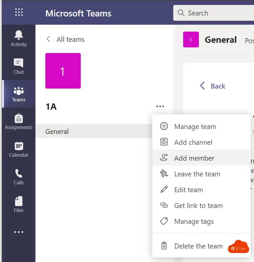Viewport: 254px width, 262px height.
Task: Choose Edit team from the menu
Action: (201, 190)
